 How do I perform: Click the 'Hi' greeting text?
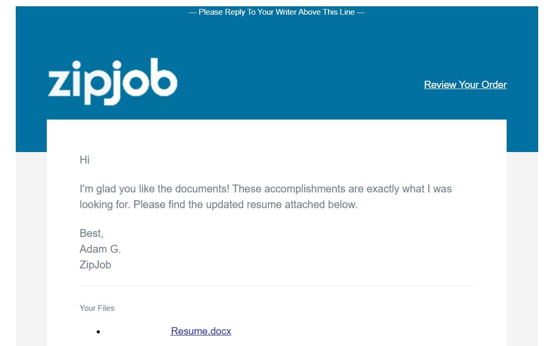pos(85,160)
